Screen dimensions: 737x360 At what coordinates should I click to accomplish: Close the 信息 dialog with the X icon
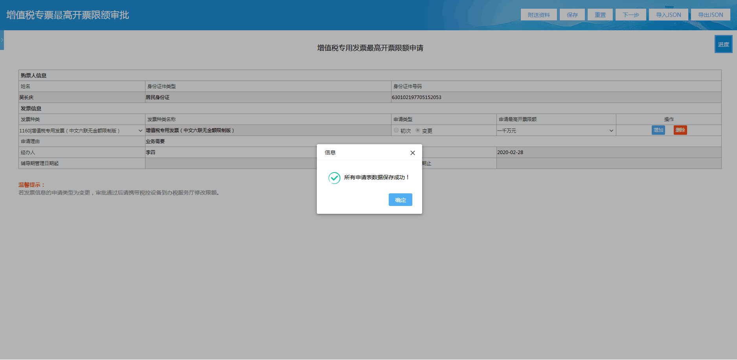(x=412, y=153)
